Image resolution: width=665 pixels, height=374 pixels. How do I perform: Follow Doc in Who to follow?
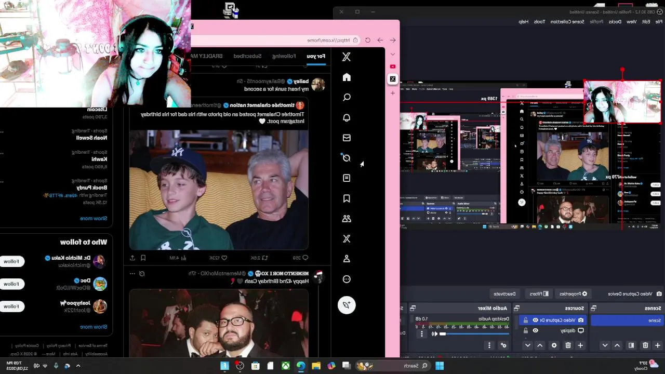pos(11,284)
